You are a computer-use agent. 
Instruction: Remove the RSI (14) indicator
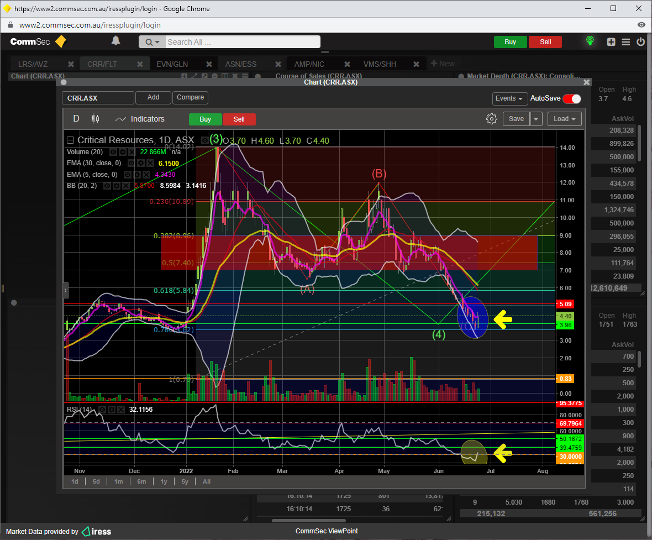(122, 410)
